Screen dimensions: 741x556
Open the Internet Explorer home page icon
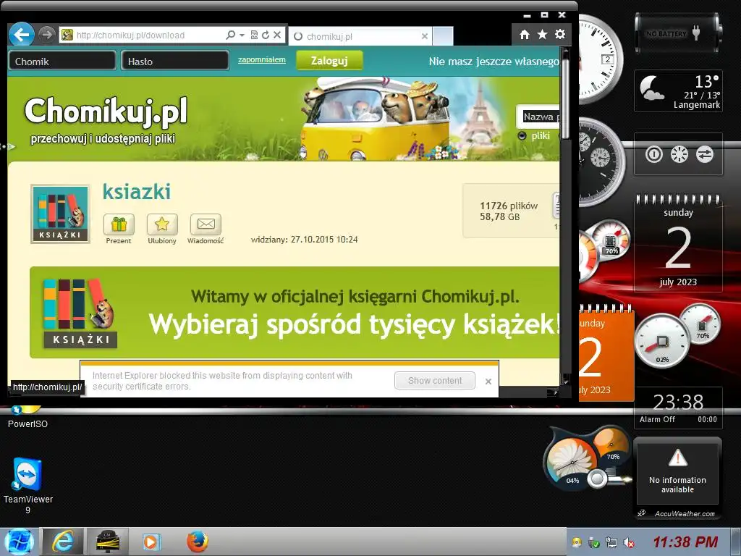[x=524, y=35]
